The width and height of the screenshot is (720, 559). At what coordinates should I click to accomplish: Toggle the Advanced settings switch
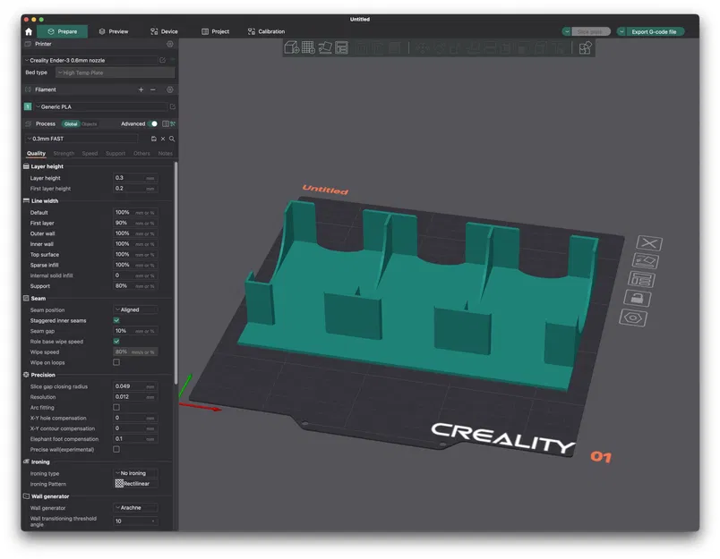click(x=153, y=123)
